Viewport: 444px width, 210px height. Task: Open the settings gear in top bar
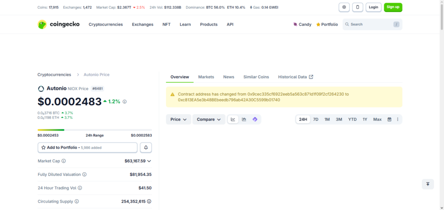pos(344,7)
